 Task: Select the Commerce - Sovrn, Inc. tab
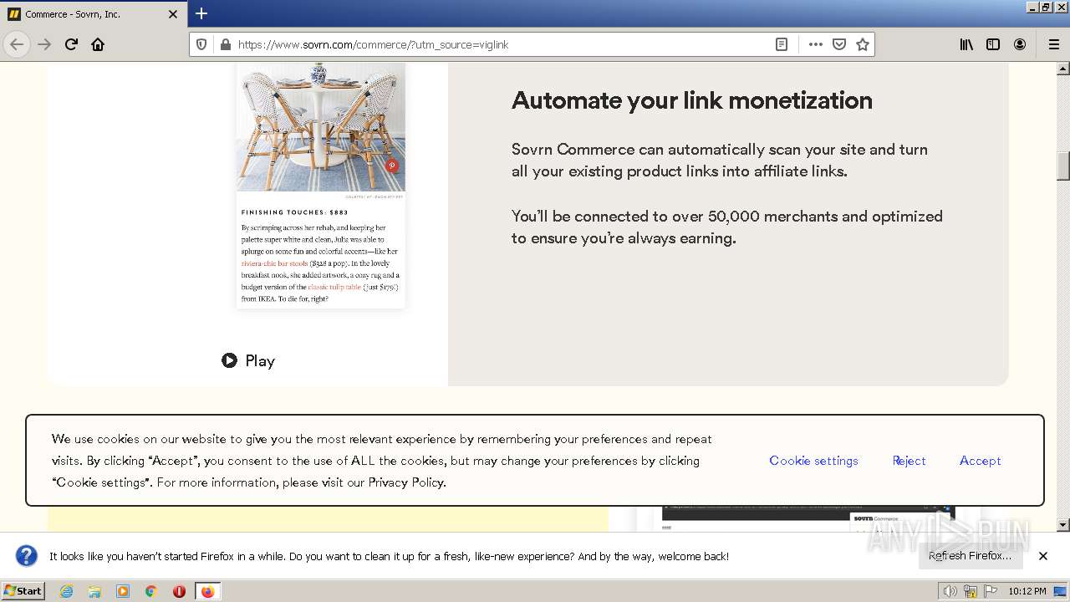[93, 14]
